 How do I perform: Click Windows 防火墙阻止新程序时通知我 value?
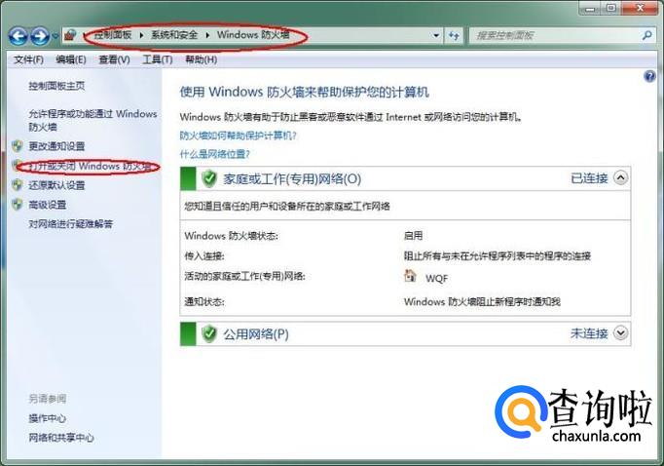(482, 302)
